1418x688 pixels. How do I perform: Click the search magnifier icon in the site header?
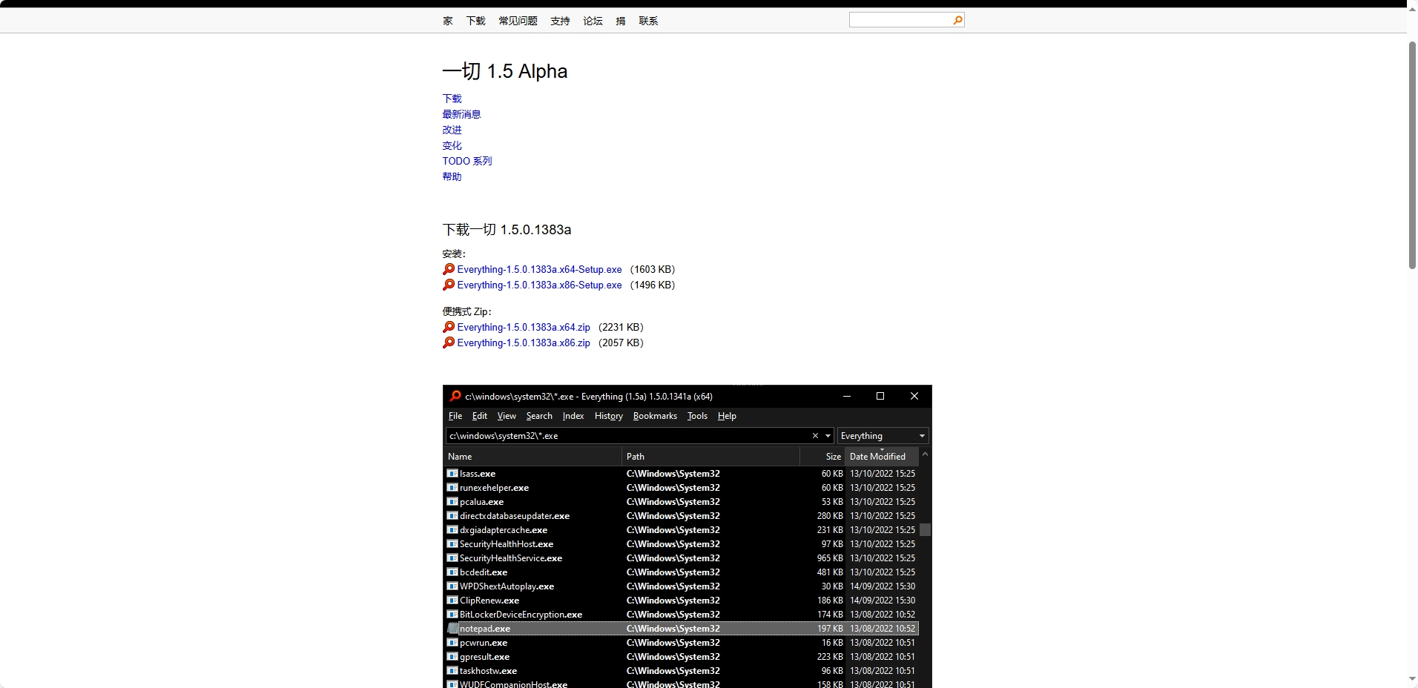[x=957, y=21]
